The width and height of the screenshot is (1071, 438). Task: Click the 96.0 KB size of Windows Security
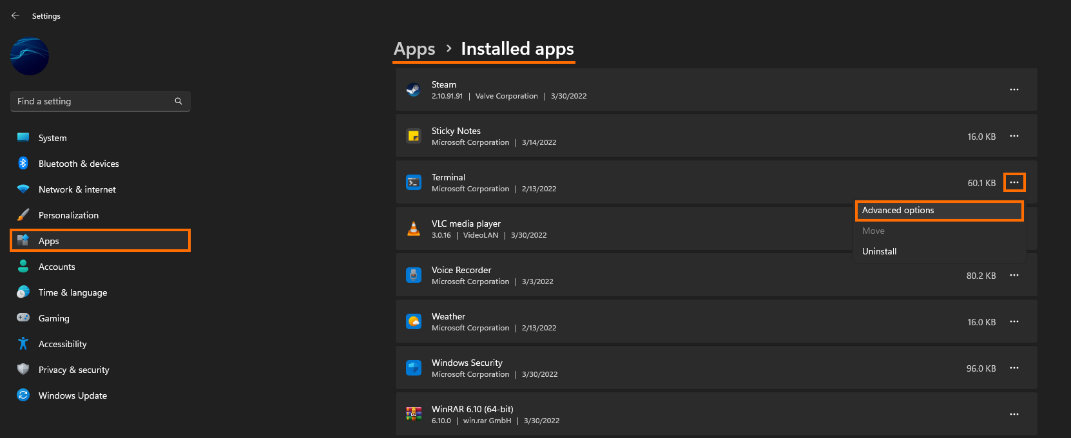pyautogui.click(x=981, y=368)
